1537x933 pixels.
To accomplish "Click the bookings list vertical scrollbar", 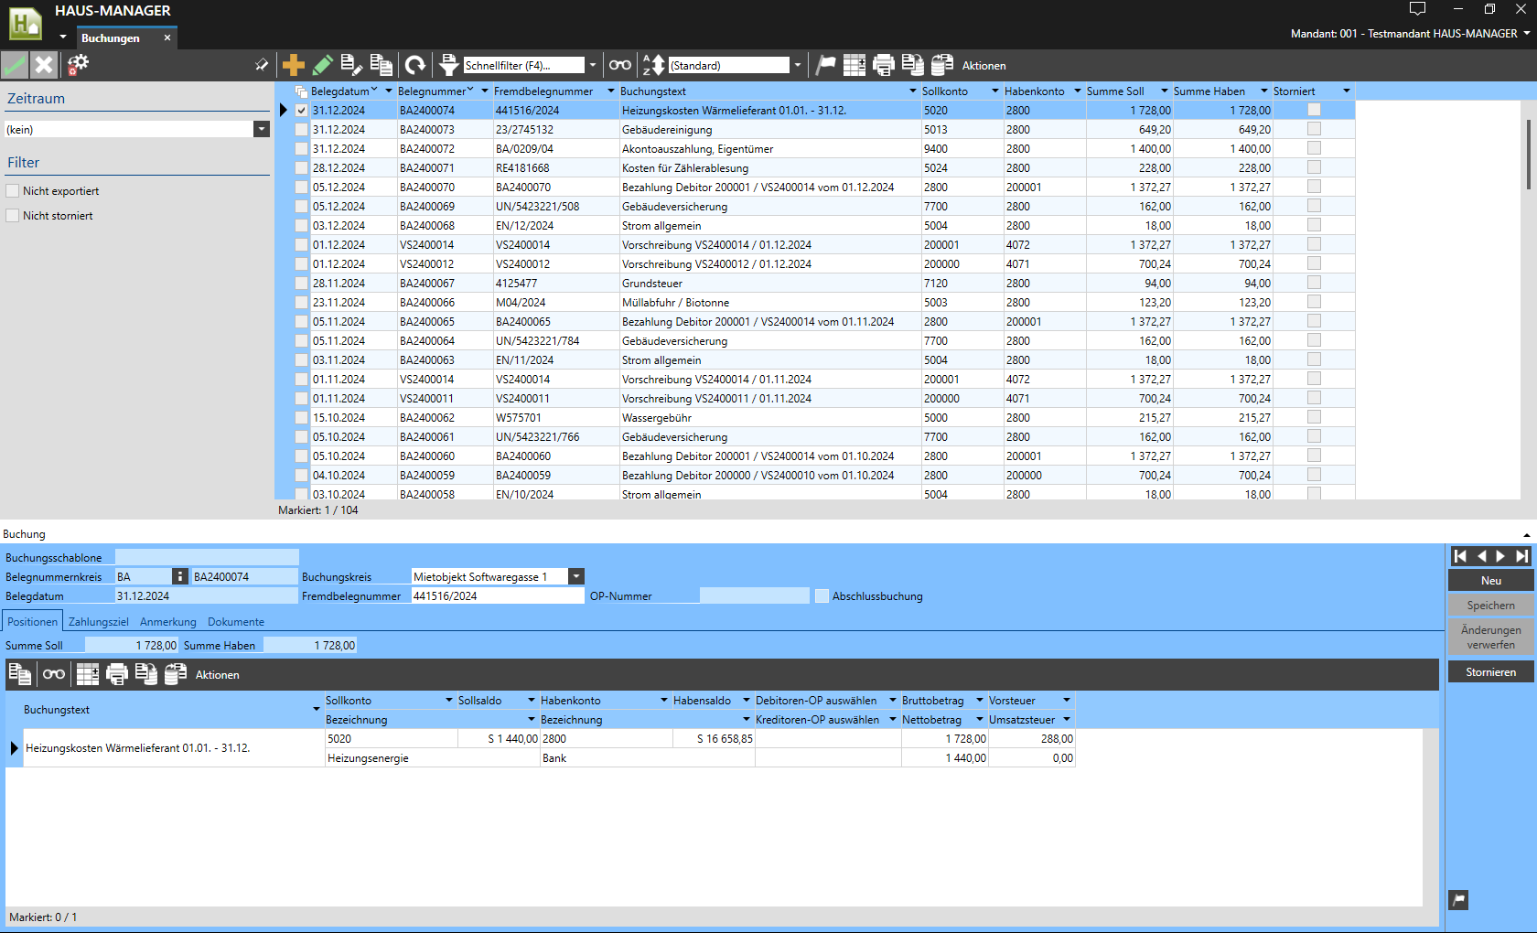I will point(1528,154).
